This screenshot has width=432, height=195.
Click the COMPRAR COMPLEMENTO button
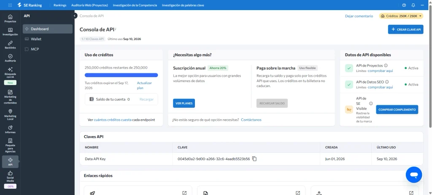(397, 110)
